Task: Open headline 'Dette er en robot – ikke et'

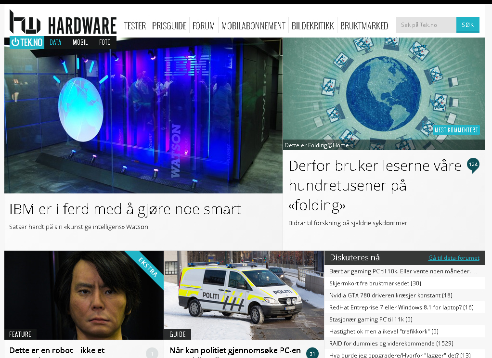Action: (x=57, y=350)
